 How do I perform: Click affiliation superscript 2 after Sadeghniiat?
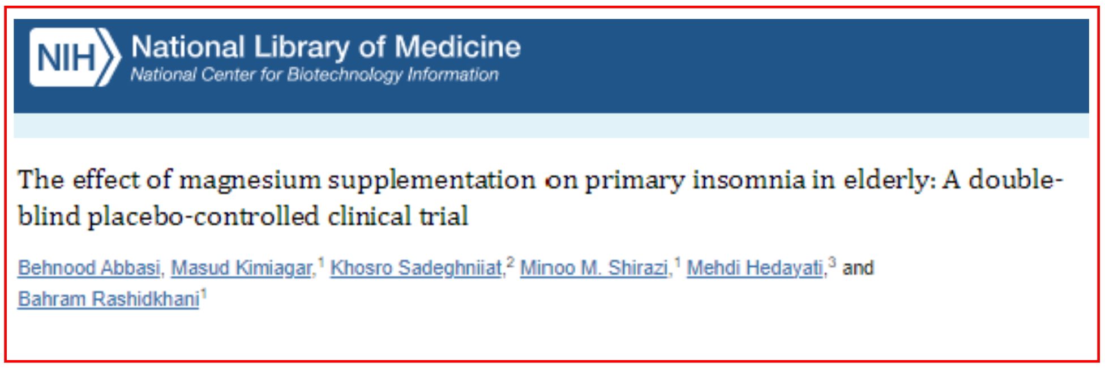pos(510,262)
